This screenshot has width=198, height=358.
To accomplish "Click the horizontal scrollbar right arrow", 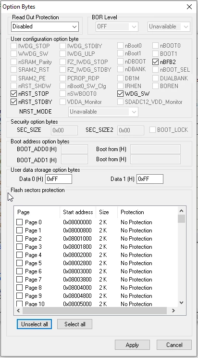I will 173,310.
